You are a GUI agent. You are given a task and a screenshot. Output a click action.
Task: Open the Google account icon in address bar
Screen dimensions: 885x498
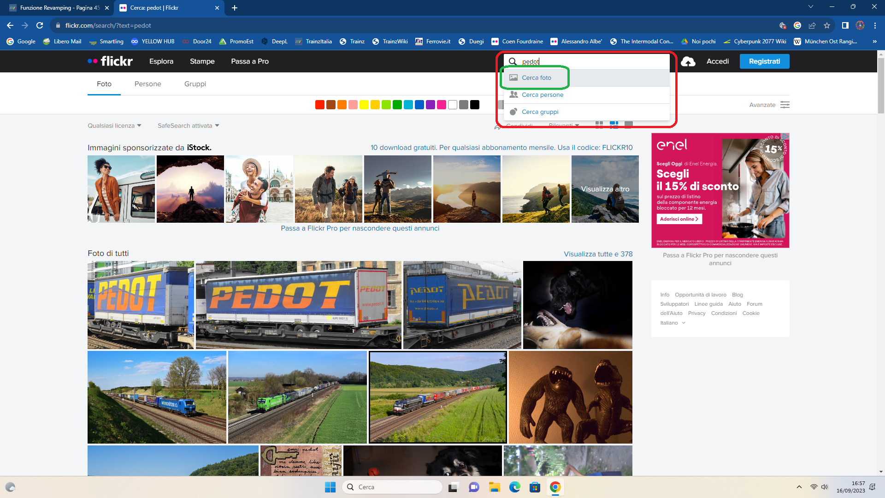(x=797, y=25)
